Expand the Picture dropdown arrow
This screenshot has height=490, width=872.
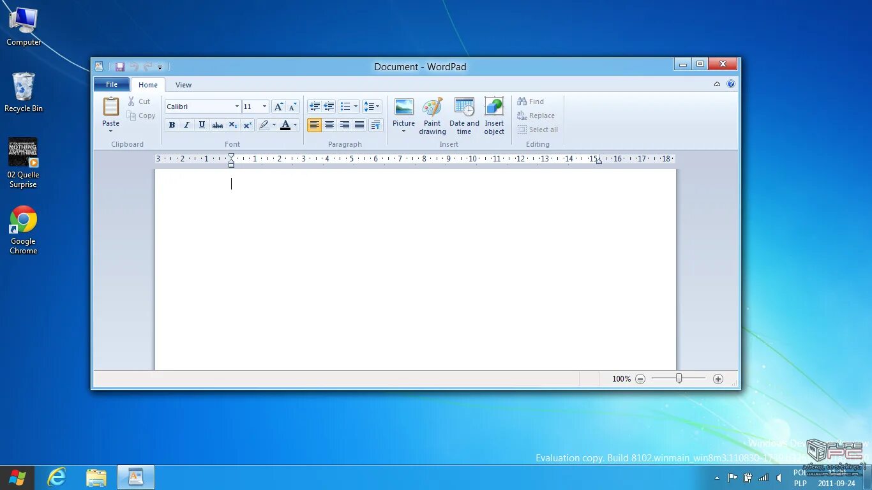[403, 132]
